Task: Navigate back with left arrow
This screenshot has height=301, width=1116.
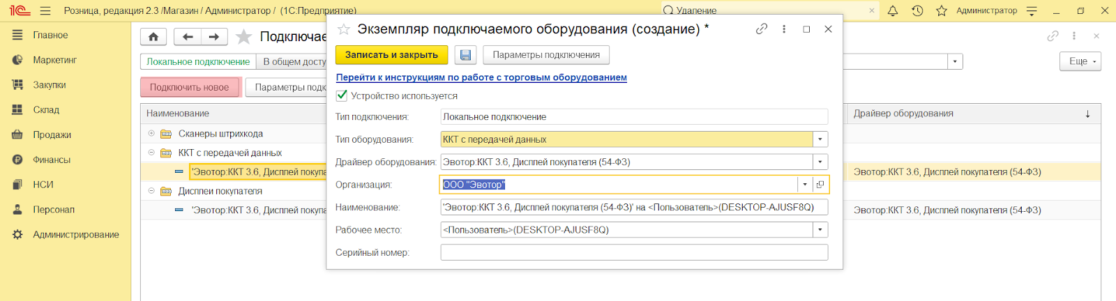Action: (187, 36)
